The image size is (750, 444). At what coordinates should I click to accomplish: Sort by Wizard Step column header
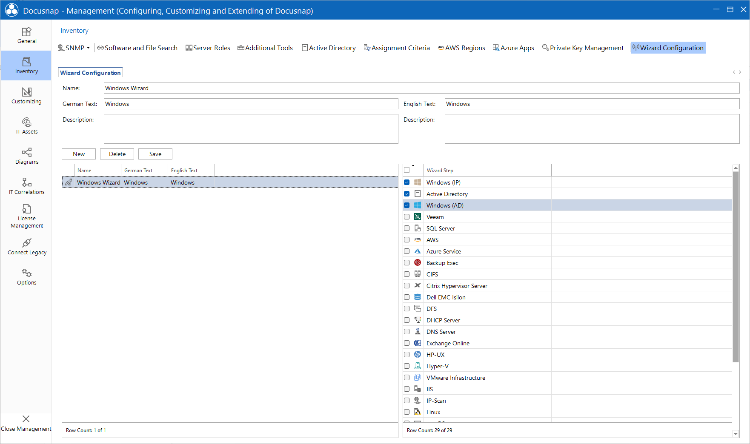pyautogui.click(x=487, y=170)
